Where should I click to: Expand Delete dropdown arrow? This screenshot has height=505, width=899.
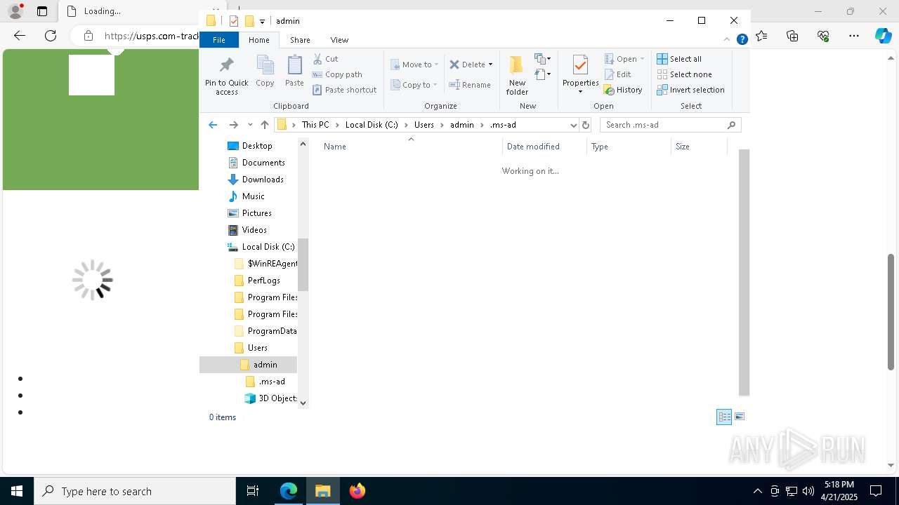[490, 65]
